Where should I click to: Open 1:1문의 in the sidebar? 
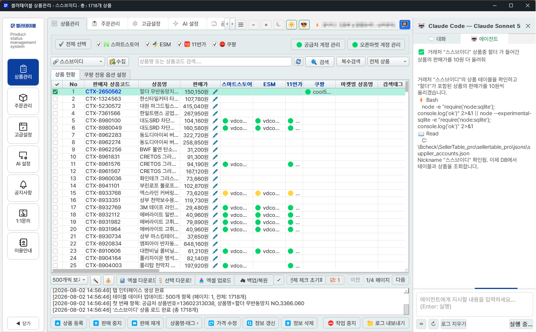23,217
